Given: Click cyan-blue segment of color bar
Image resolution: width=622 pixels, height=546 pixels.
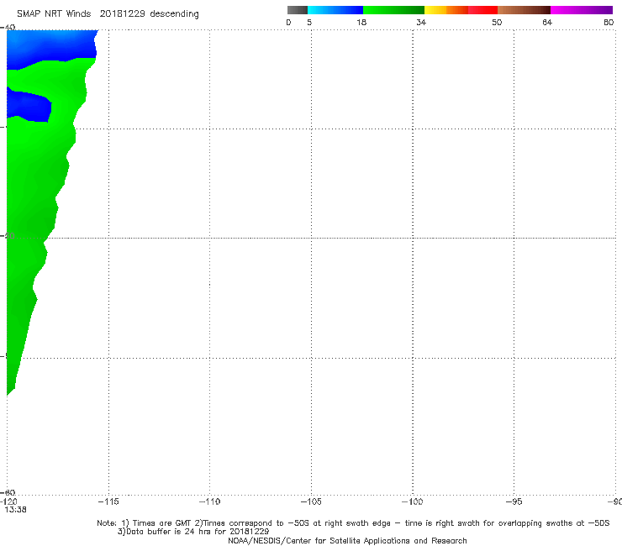Looking at the screenshot, I should 335,10.
